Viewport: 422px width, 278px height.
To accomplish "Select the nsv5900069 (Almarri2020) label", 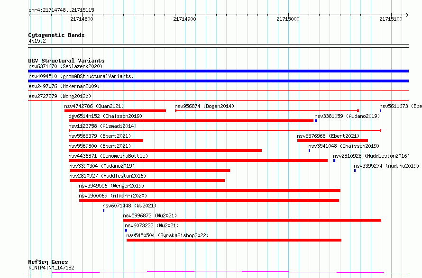I will coord(113,196).
